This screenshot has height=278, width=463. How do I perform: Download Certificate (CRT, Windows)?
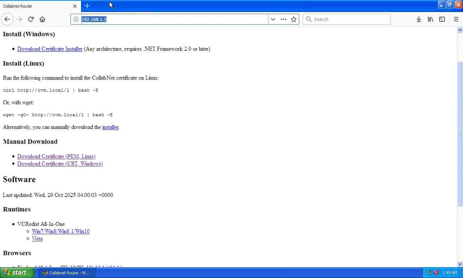click(60, 164)
